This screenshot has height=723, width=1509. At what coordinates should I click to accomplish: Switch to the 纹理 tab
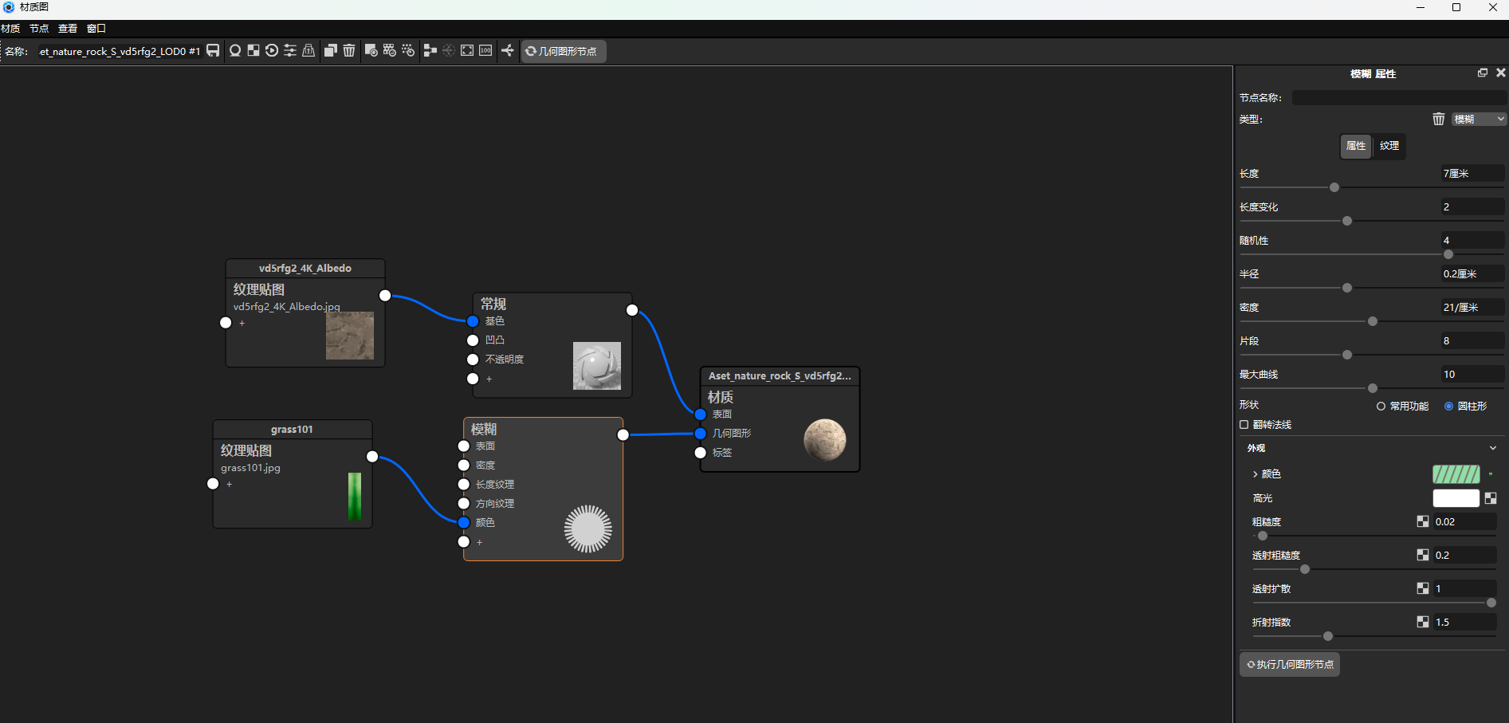click(1389, 146)
